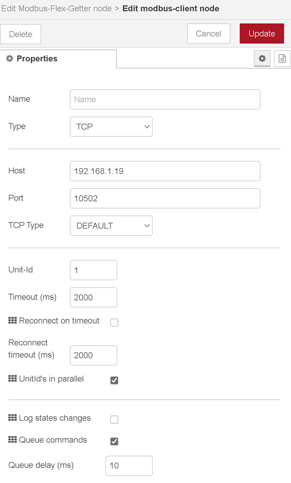Uncheck the Queue commands option
The width and height of the screenshot is (291, 483).
(x=114, y=441)
